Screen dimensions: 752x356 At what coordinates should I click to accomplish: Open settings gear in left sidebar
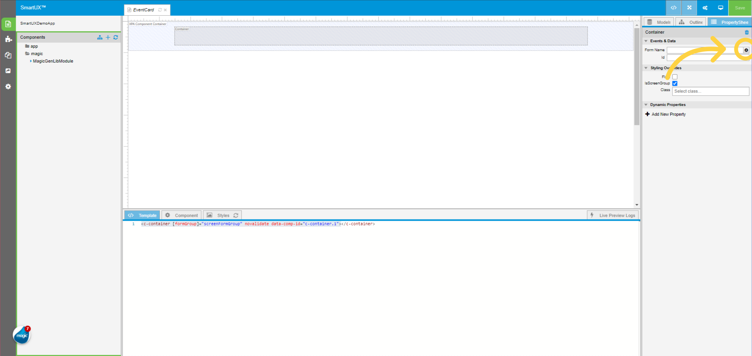pyautogui.click(x=8, y=86)
